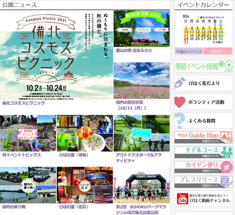Screen dimensions: 235x215
Task: Click the カイゼン便り paper plane icon
Action: coord(226,167)
